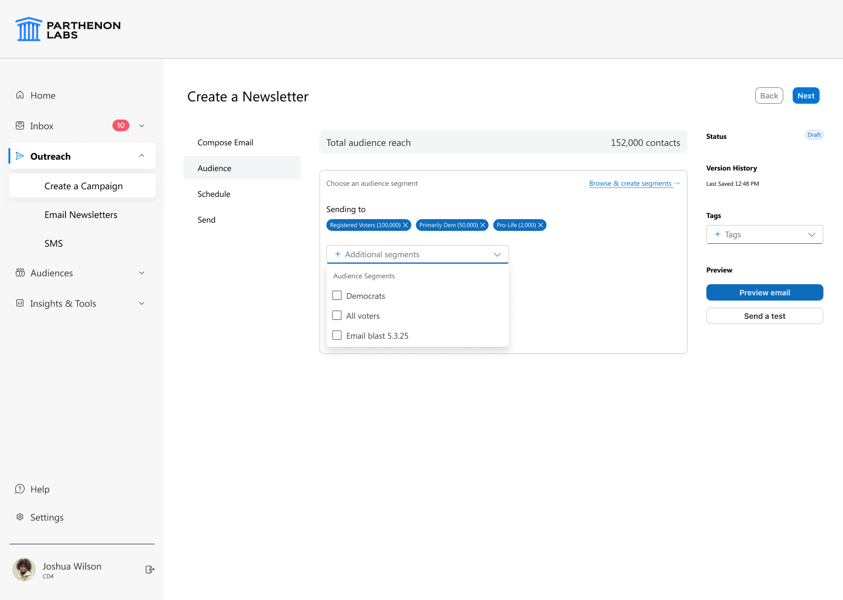Expand the Audiences chevron

(x=142, y=272)
